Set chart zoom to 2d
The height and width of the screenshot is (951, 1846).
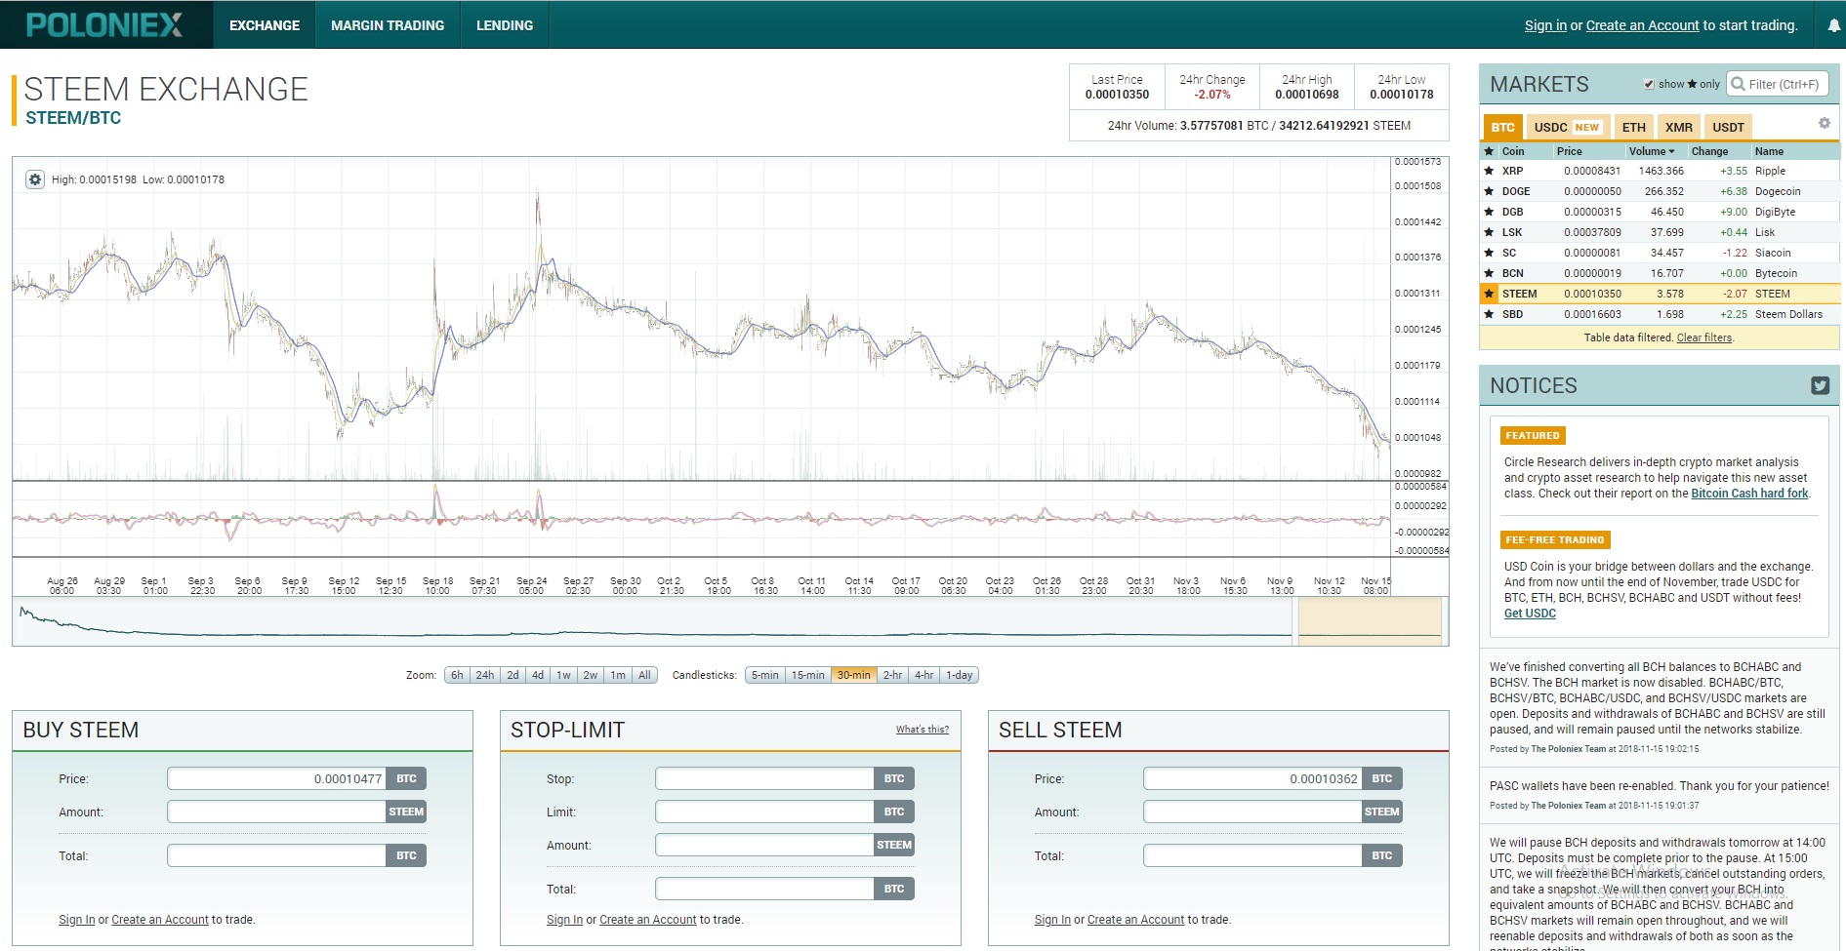coord(513,675)
